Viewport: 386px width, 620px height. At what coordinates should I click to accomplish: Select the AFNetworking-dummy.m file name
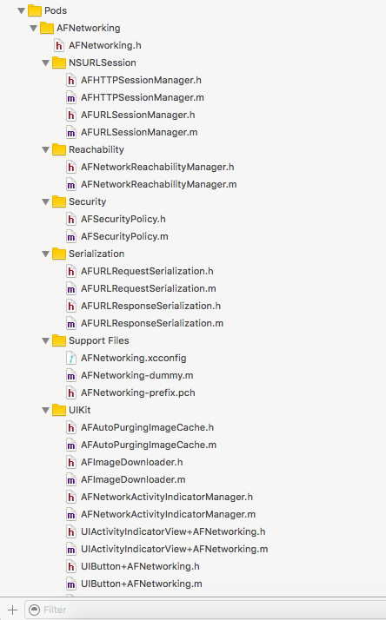[137, 376]
